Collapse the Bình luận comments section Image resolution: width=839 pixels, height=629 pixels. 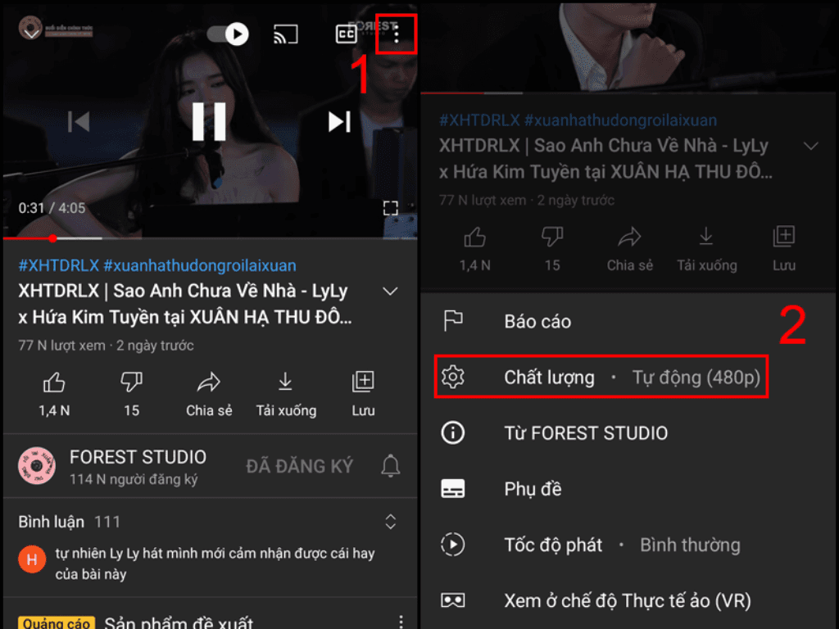(x=390, y=522)
